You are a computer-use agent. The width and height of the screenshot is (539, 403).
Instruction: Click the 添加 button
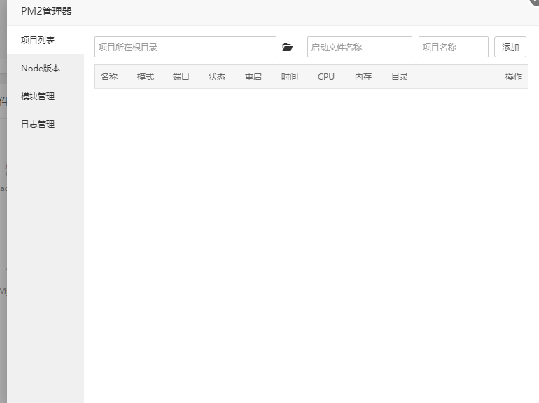pos(510,47)
